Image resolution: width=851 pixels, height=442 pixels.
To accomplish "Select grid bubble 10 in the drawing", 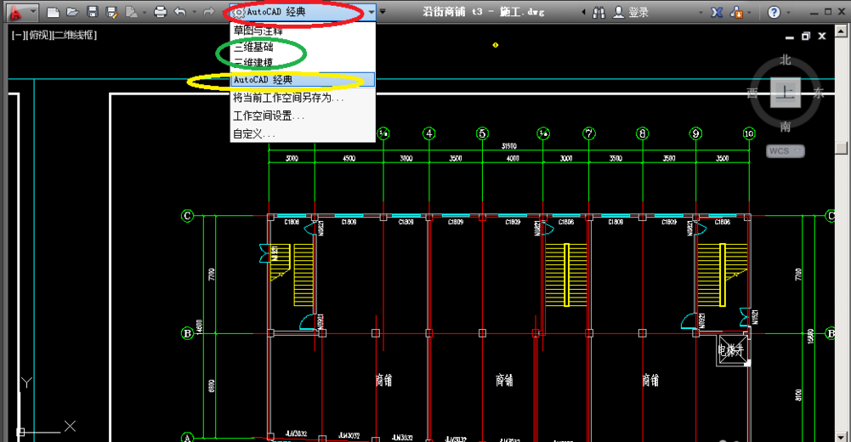I will tap(749, 133).
